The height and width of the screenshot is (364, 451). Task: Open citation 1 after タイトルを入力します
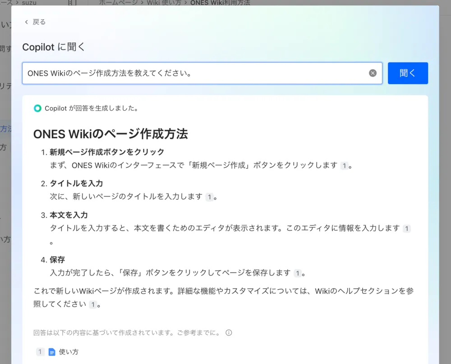[209, 197]
